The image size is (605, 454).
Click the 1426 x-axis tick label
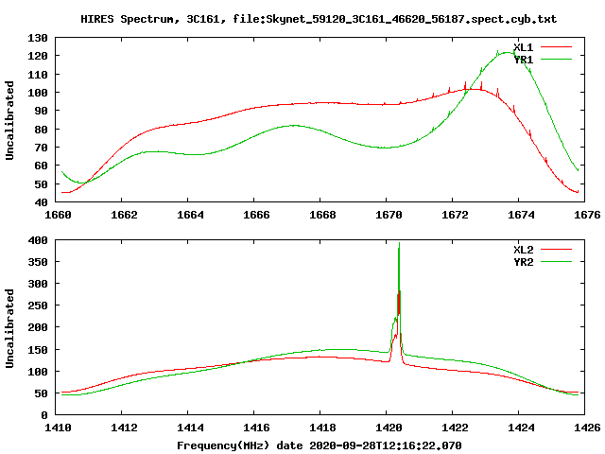[x=587, y=428]
